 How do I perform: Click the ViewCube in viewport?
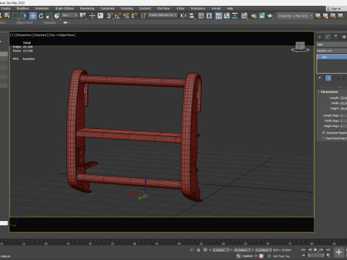click(x=300, y=46)
